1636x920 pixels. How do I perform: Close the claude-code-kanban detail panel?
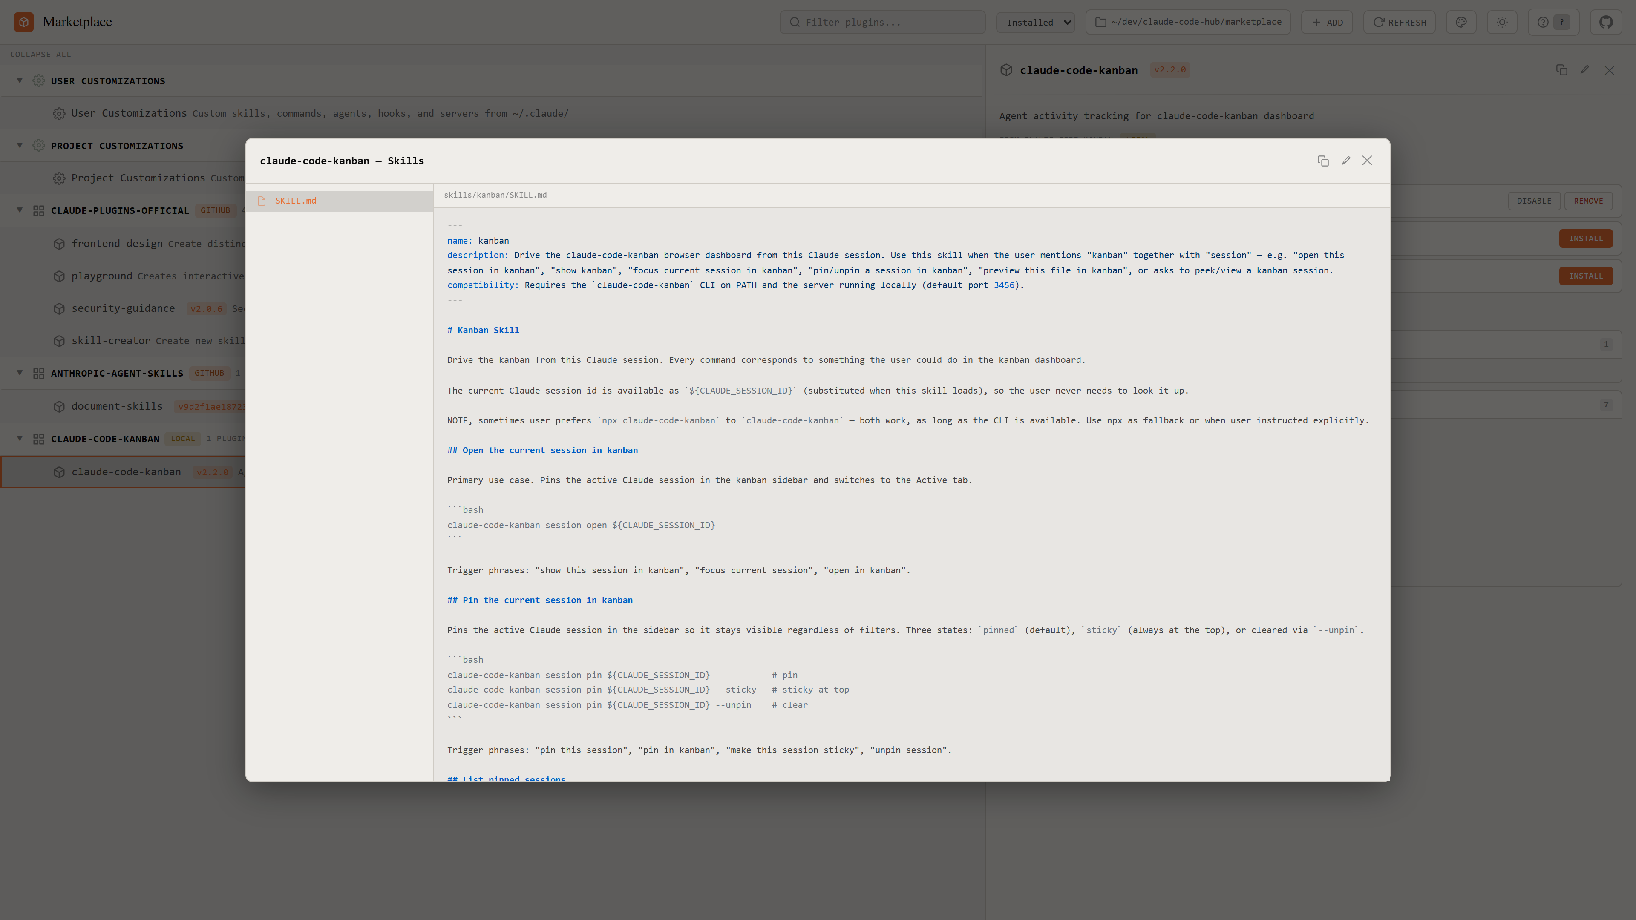coord(1609,70)
